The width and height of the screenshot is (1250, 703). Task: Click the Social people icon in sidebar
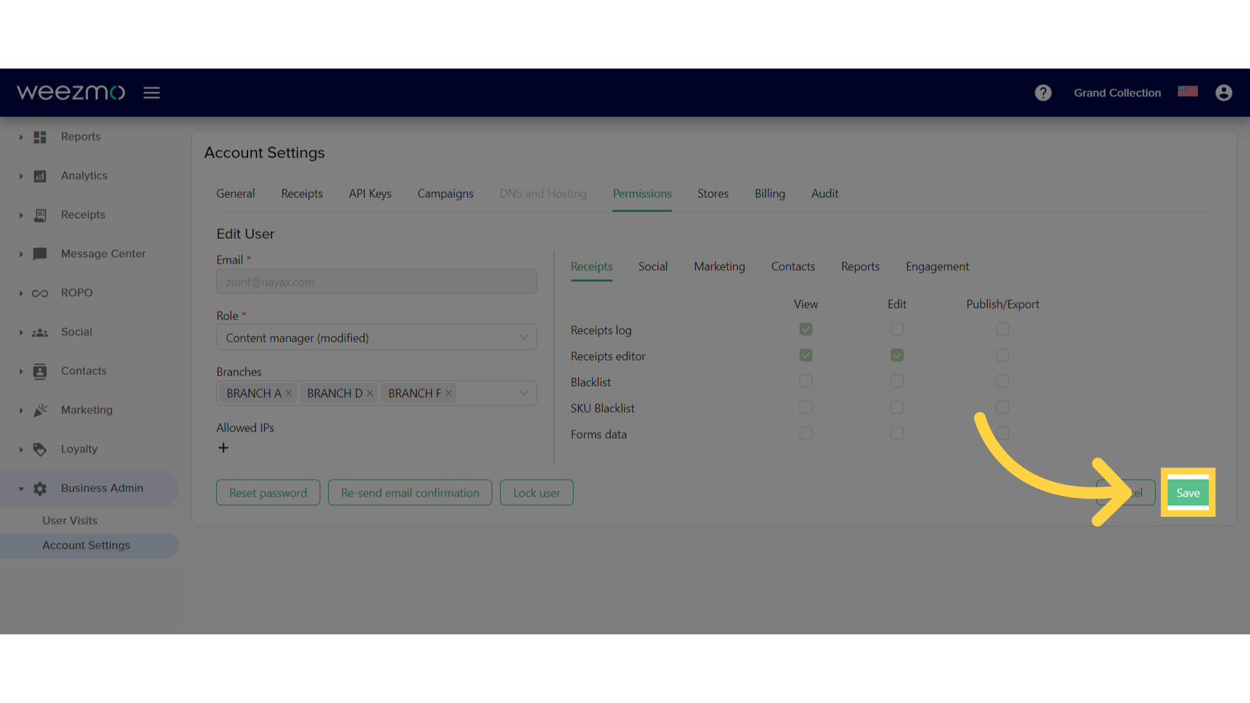coord(40,333)
